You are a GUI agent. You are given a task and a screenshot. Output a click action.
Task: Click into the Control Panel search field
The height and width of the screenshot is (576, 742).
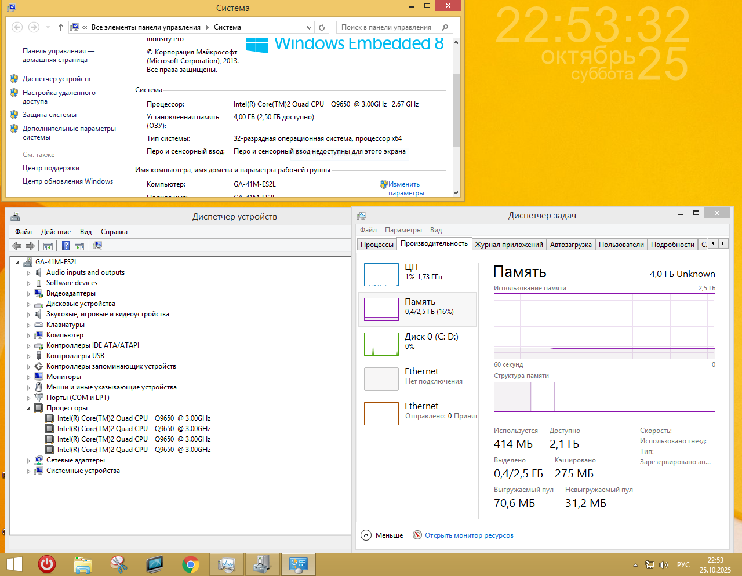[x=388, y=27]
